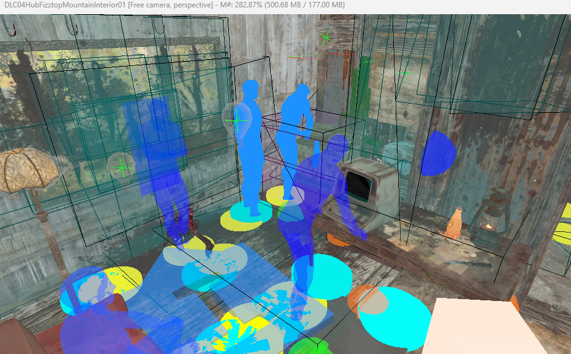Select the light bulb marker at the ceiling
Viewport: 571px width, 354px height.
[x=326, y=37]
